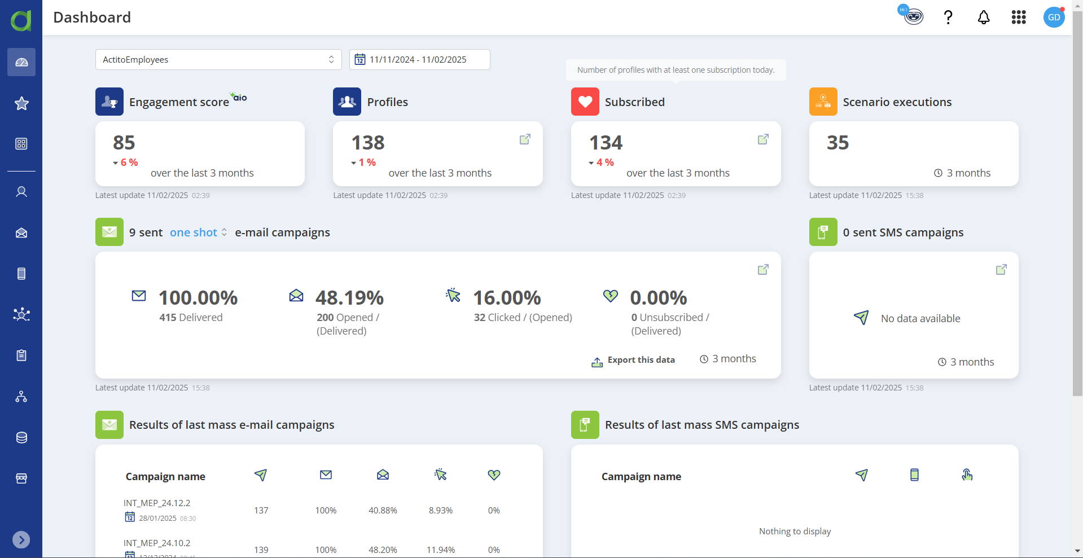Open the SMS phone sidebar icon
This screenshot has height=558, width=1083.
point(21,274)
